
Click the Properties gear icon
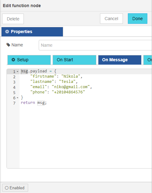(7, 32)
